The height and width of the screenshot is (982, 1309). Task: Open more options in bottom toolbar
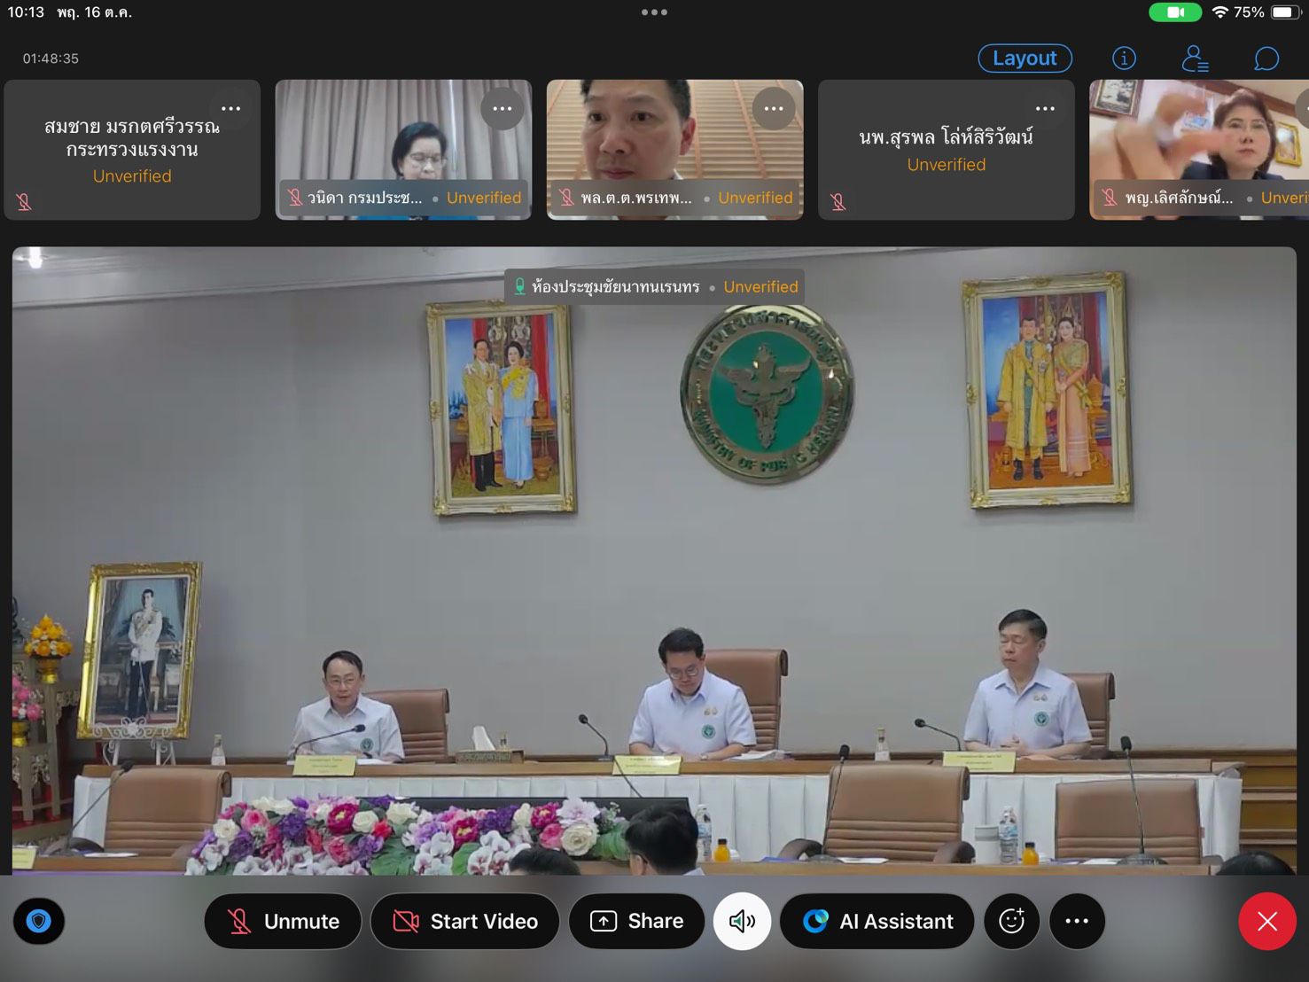1077,921
